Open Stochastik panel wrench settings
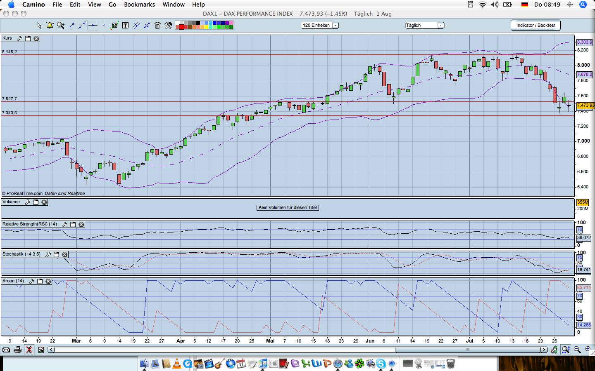The height and width of the screenshot is (371, 595). (x=48, y=255)
